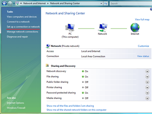Show all shared network folders on this computer
The width and height of the screenshot is (152, 114).
(x=76, y=110)
